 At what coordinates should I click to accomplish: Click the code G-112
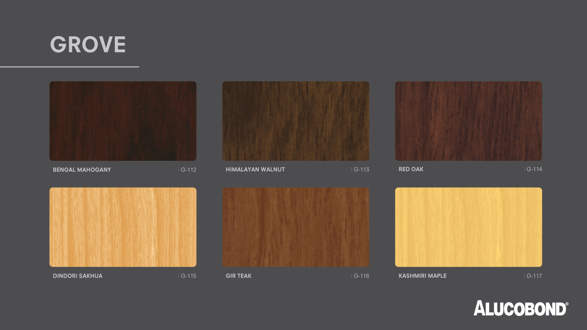coord(189,170)
